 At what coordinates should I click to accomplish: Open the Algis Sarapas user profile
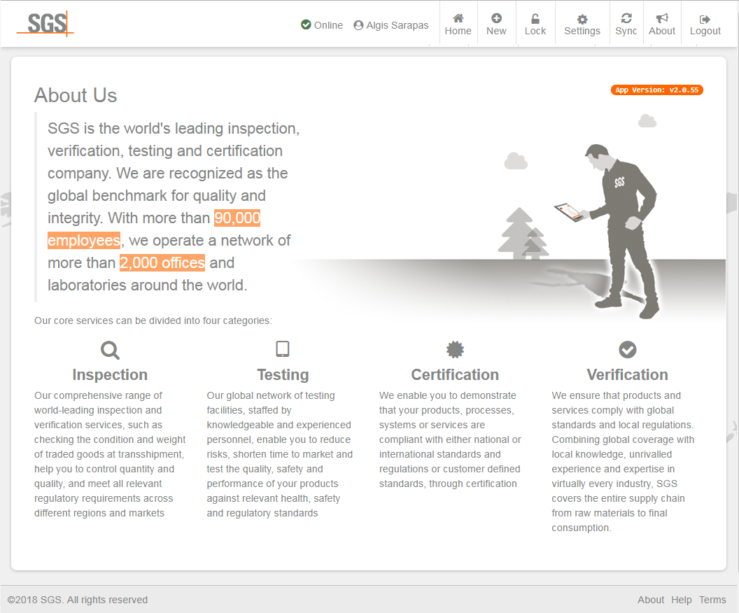point(391,25)
